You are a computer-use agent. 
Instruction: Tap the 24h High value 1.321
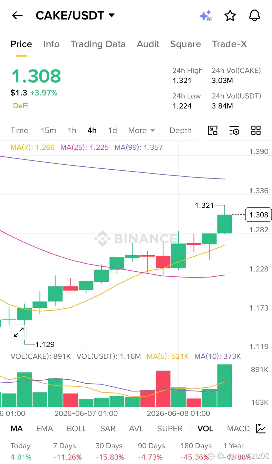point(182,80)
